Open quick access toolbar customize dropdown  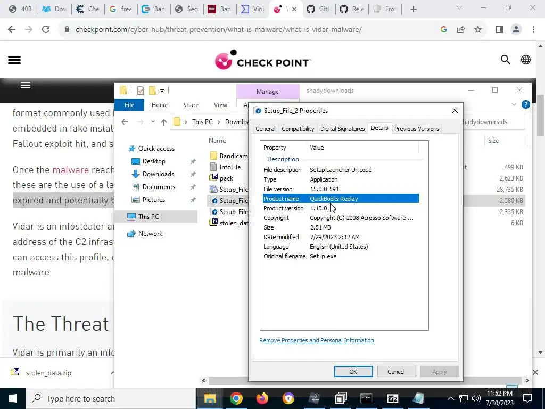coord(162,91)
